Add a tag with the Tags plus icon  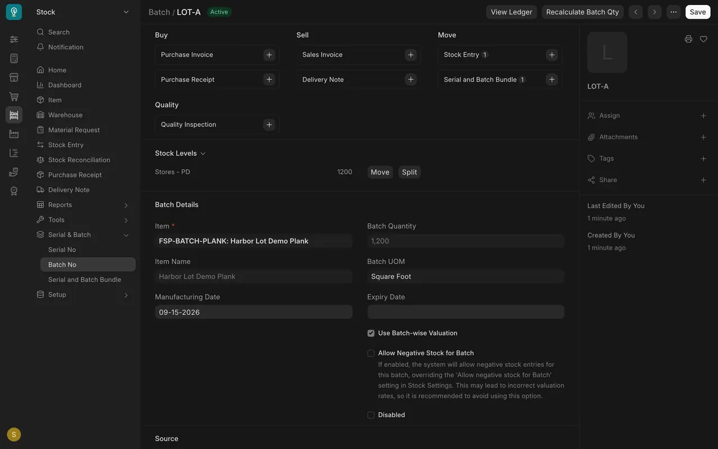coord(703,158)
